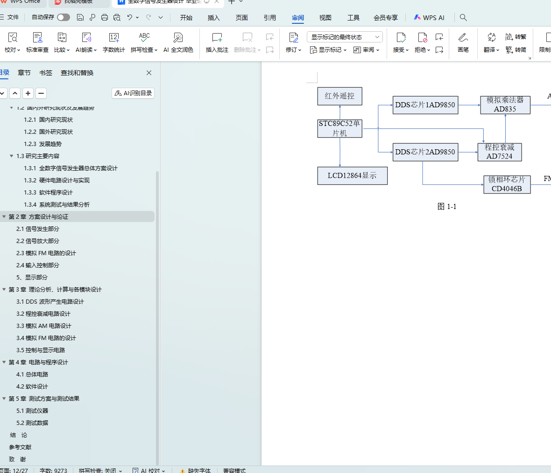
Task: Click the AI识别目录 button
Action: coord(133,93)
